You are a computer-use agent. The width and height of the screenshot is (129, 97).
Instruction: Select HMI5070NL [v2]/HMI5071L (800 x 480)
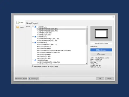(48, 53)
